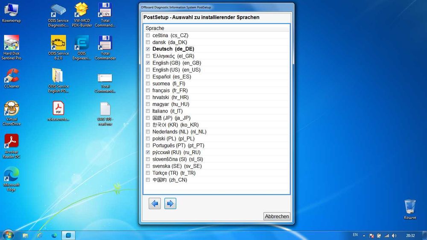Show hidden tray icons
Screen dimensions: 427x240
click(x=364, y=236)
